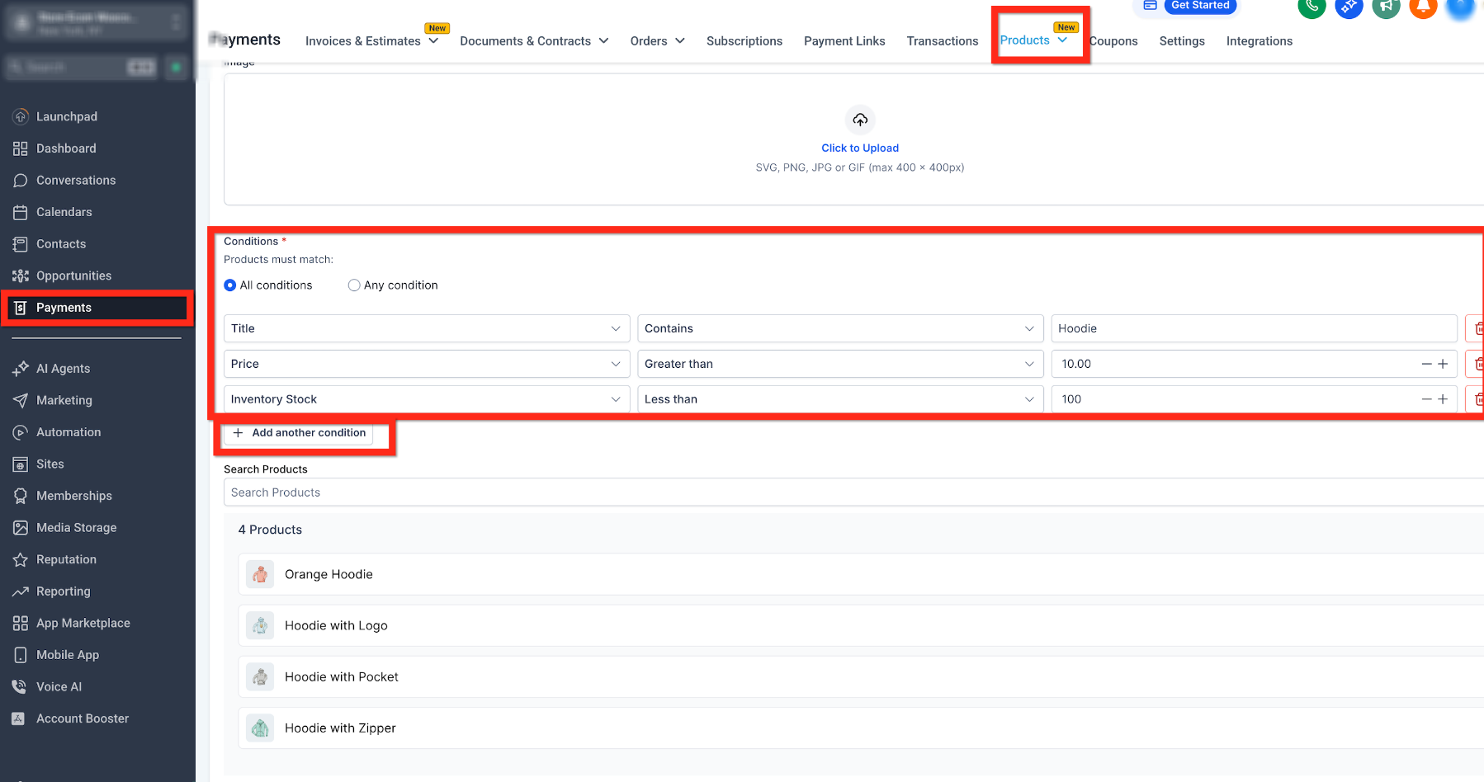Image resolution: width=1484 pixels, height=782 pixels.
Task: Click the cloud upload icon
Action: tap(860, 120)
